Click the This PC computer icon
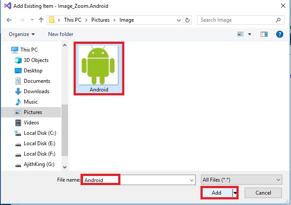This screenshot has height=205, width=291. tap(15, 50)
